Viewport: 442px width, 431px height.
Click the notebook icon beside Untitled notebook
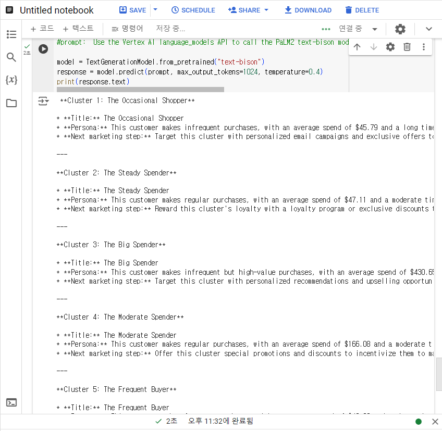tap(9, 10)
